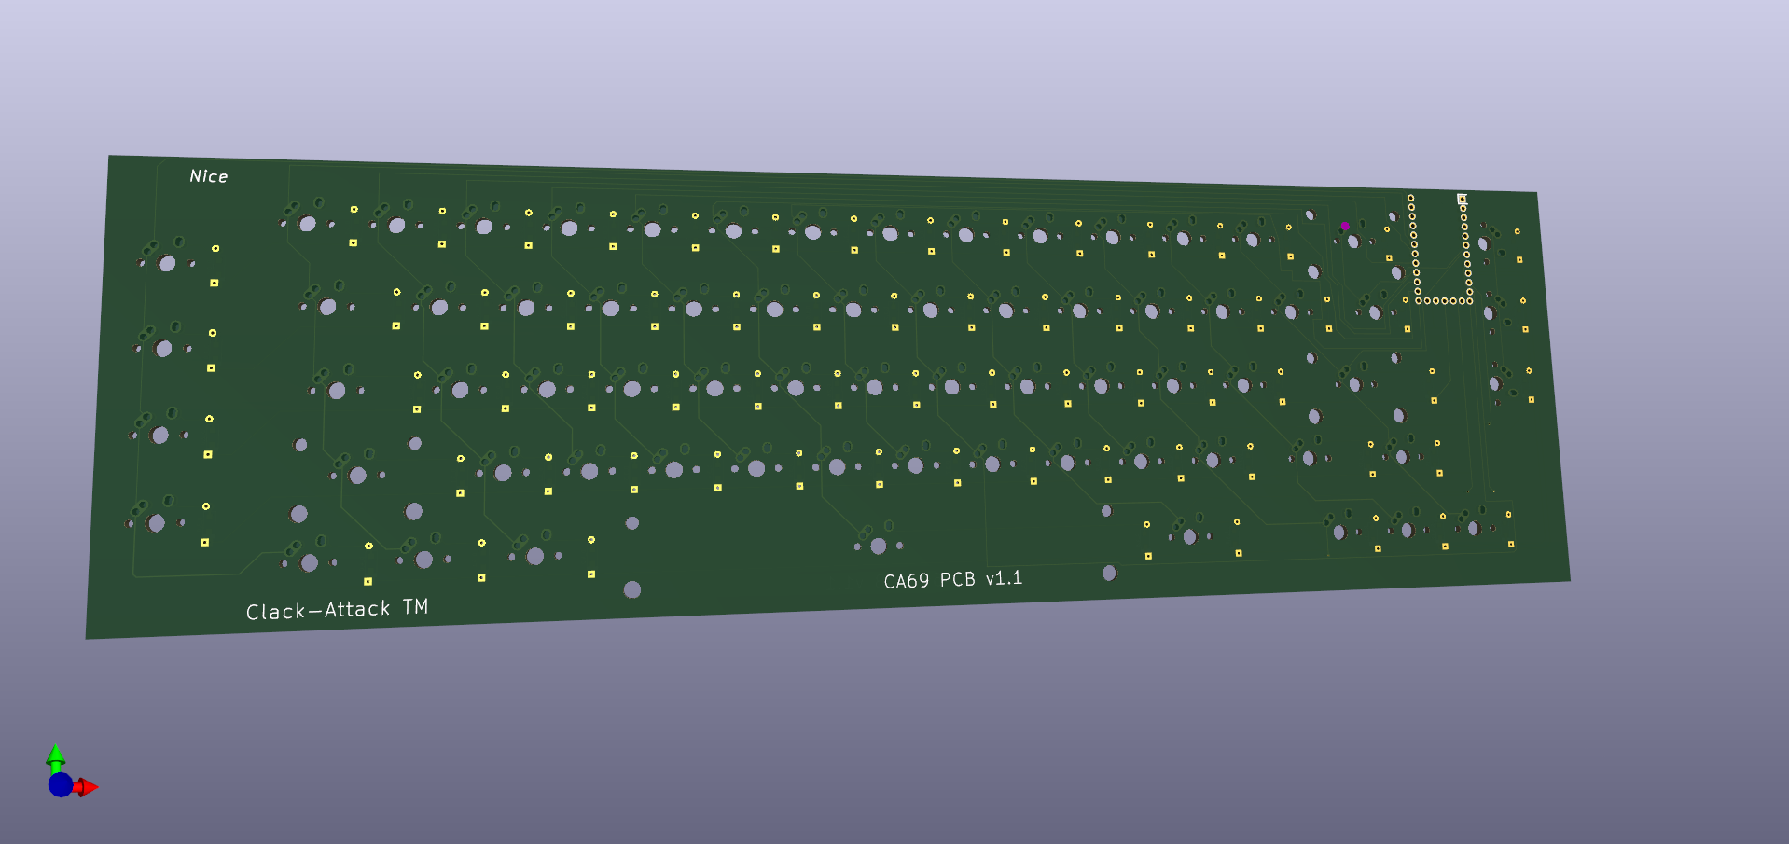This screenshot has height=844, width=1789.
Task: Click the white square pad of the pin header
Action: coord(1462,199)
